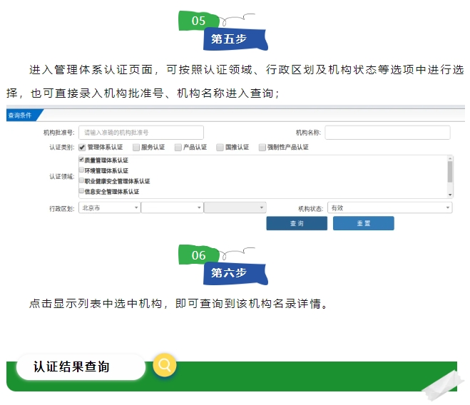470x405 pixels.
Task: Open the 机构状态 dropdown showing 有效
Action: click(x=389, y=207)
